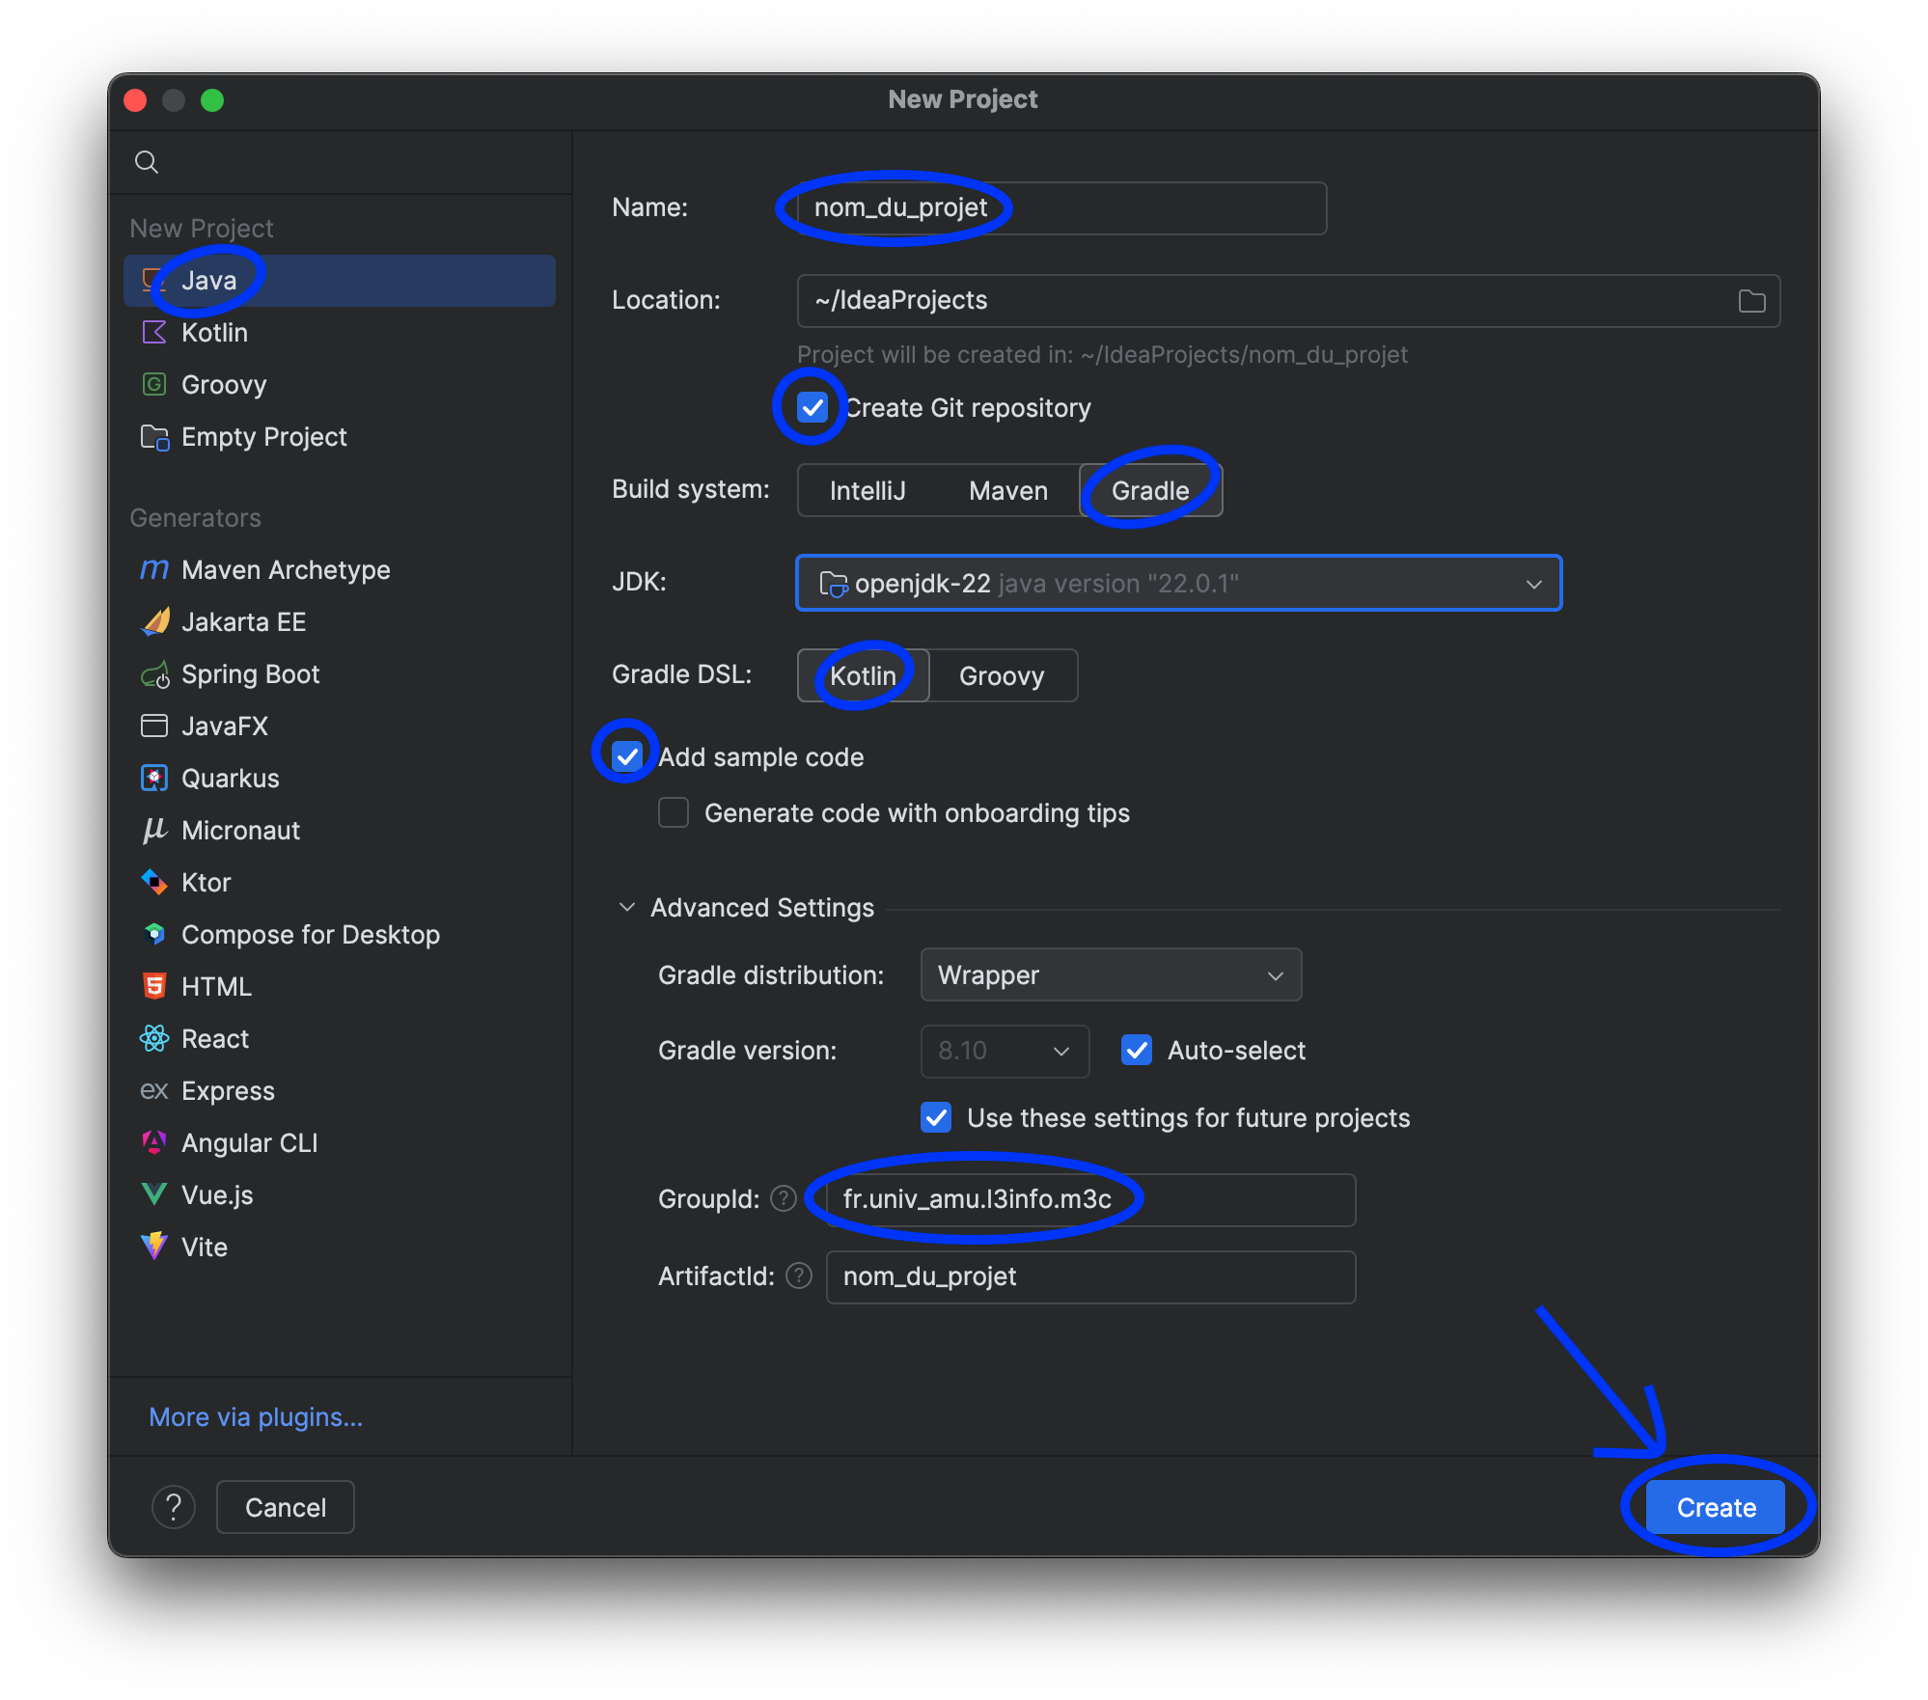Click the JDK folder icon in dropdown
Screen dimensions: 1928x1700
point(833,584)
